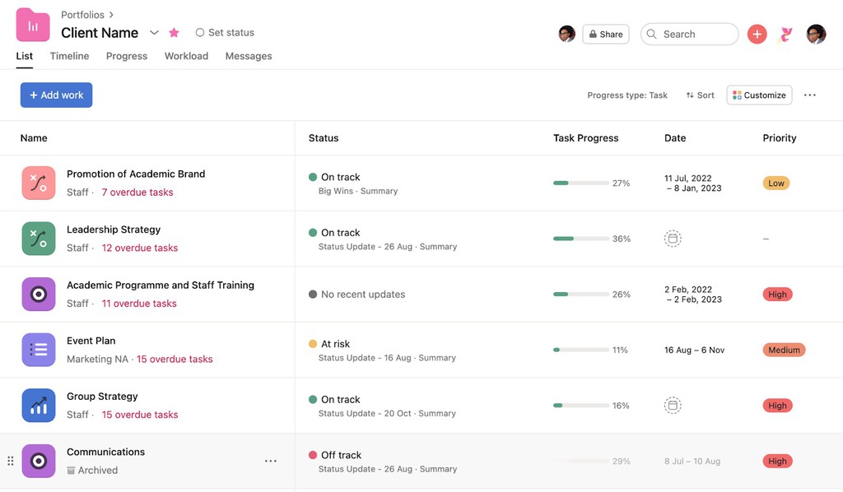This screenshot has width=843, height=492.
Task: Switch to the Timeline tab
Action: [69, 56]
